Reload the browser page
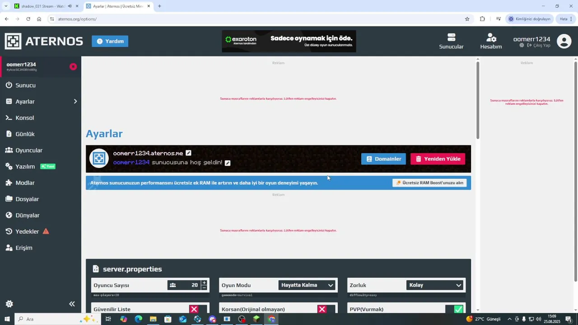This screenshot has height=325, width=578. [x=28, y=19]
